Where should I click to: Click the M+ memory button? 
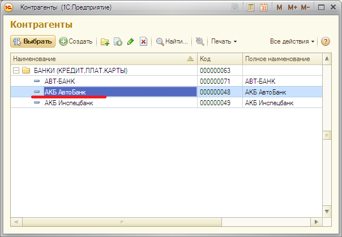(292, 7)
